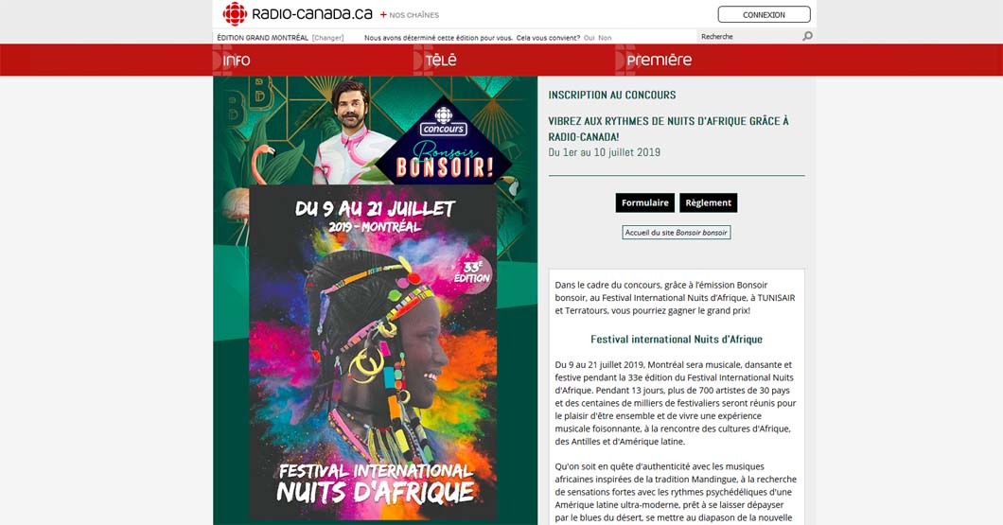
Task: Click the Radio-Canada pinwheel logo icon
Action: [235, 13]
